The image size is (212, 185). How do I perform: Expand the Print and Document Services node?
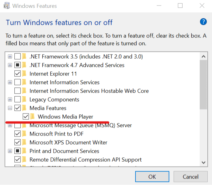pos(10,151)
